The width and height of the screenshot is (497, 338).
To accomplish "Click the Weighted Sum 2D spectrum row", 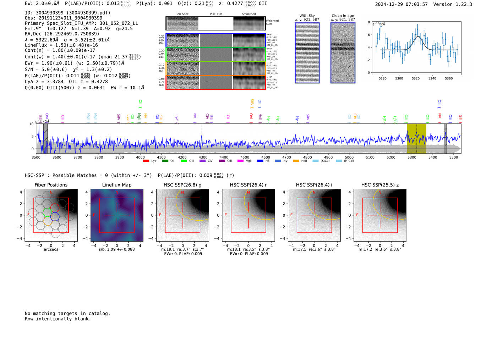I will pyautogui.click(x=215, y=23).
